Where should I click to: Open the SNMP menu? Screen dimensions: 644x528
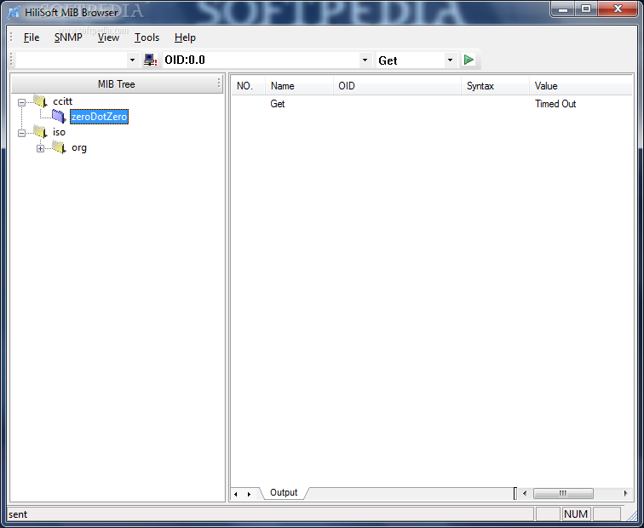pyautogui.click(x=68, y=37)
